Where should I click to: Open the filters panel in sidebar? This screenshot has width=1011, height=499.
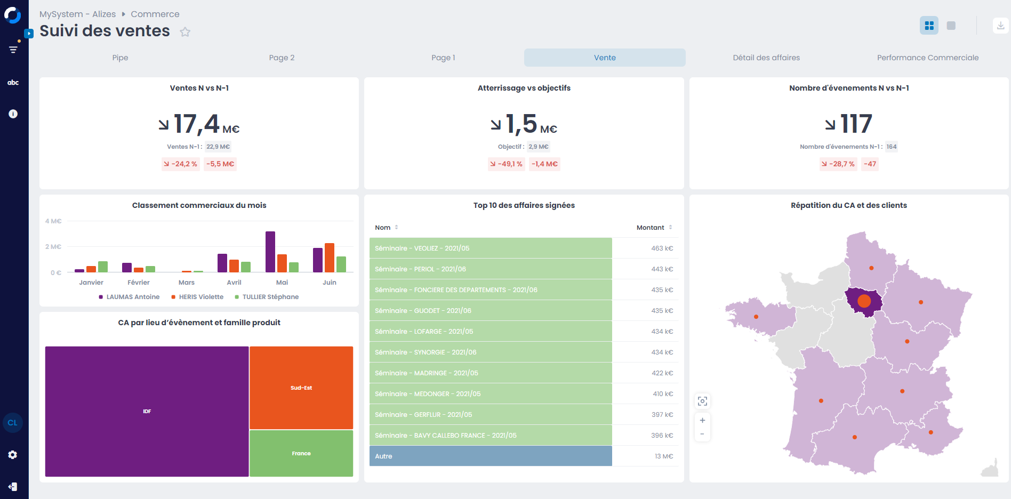click(13, 50)
